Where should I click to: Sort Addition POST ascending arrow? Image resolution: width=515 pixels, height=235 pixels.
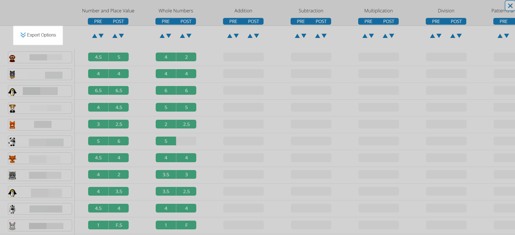point(250,36)
